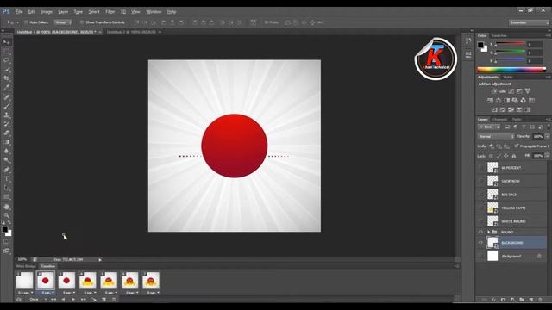Viewport: 552px width, 310px height.
Task: Select the Hand tool
Action: [6, 207]
